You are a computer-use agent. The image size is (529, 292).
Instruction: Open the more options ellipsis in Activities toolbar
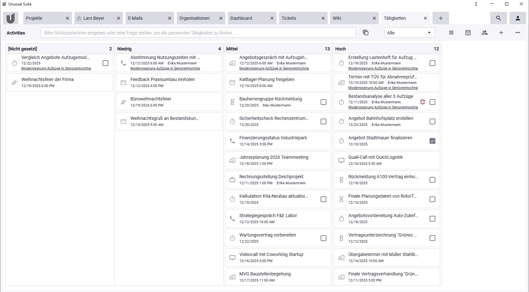coord(517,33)
